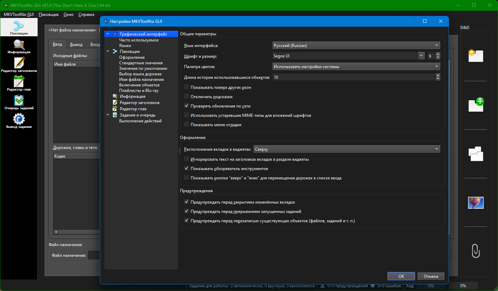Click the paperclip attachment icon
The height and width of the screenshot is (291, 498).
pyautogui.click(x=476, y=251)
